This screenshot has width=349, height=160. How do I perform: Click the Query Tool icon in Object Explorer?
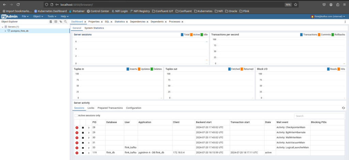click(x=51, y=21)
